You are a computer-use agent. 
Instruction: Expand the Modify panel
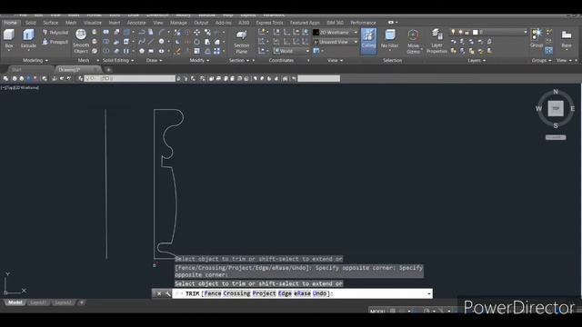click(199, 61)
